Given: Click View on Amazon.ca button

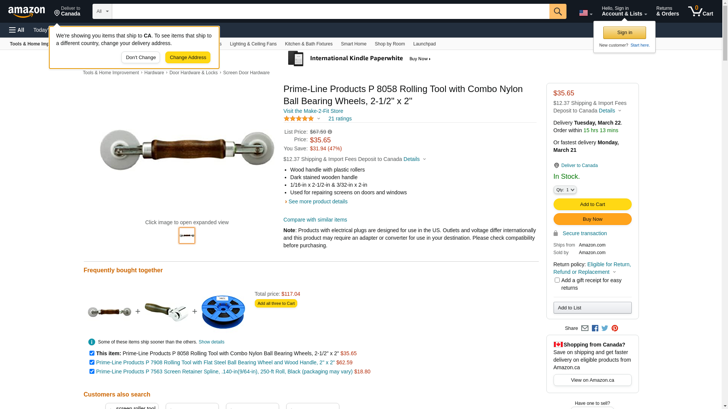Looking at the screenshot, I should coord(592,380).
